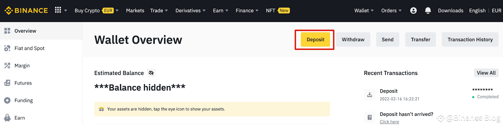
Task: Click the recent Deposit transaction download icon
Action: pos(370,95)
